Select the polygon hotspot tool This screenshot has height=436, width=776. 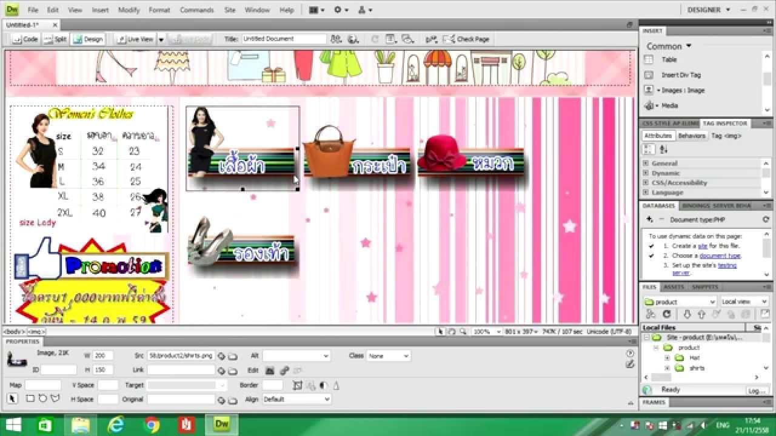point(55,399)
